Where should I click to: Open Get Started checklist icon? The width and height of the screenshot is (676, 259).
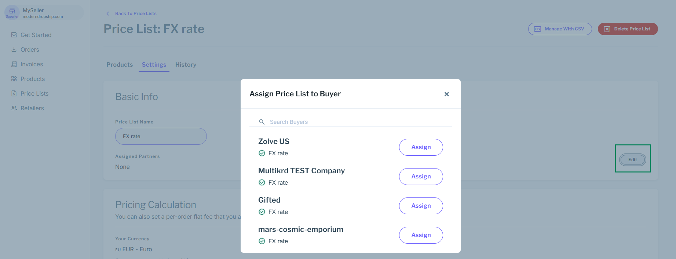coord(14,35)
